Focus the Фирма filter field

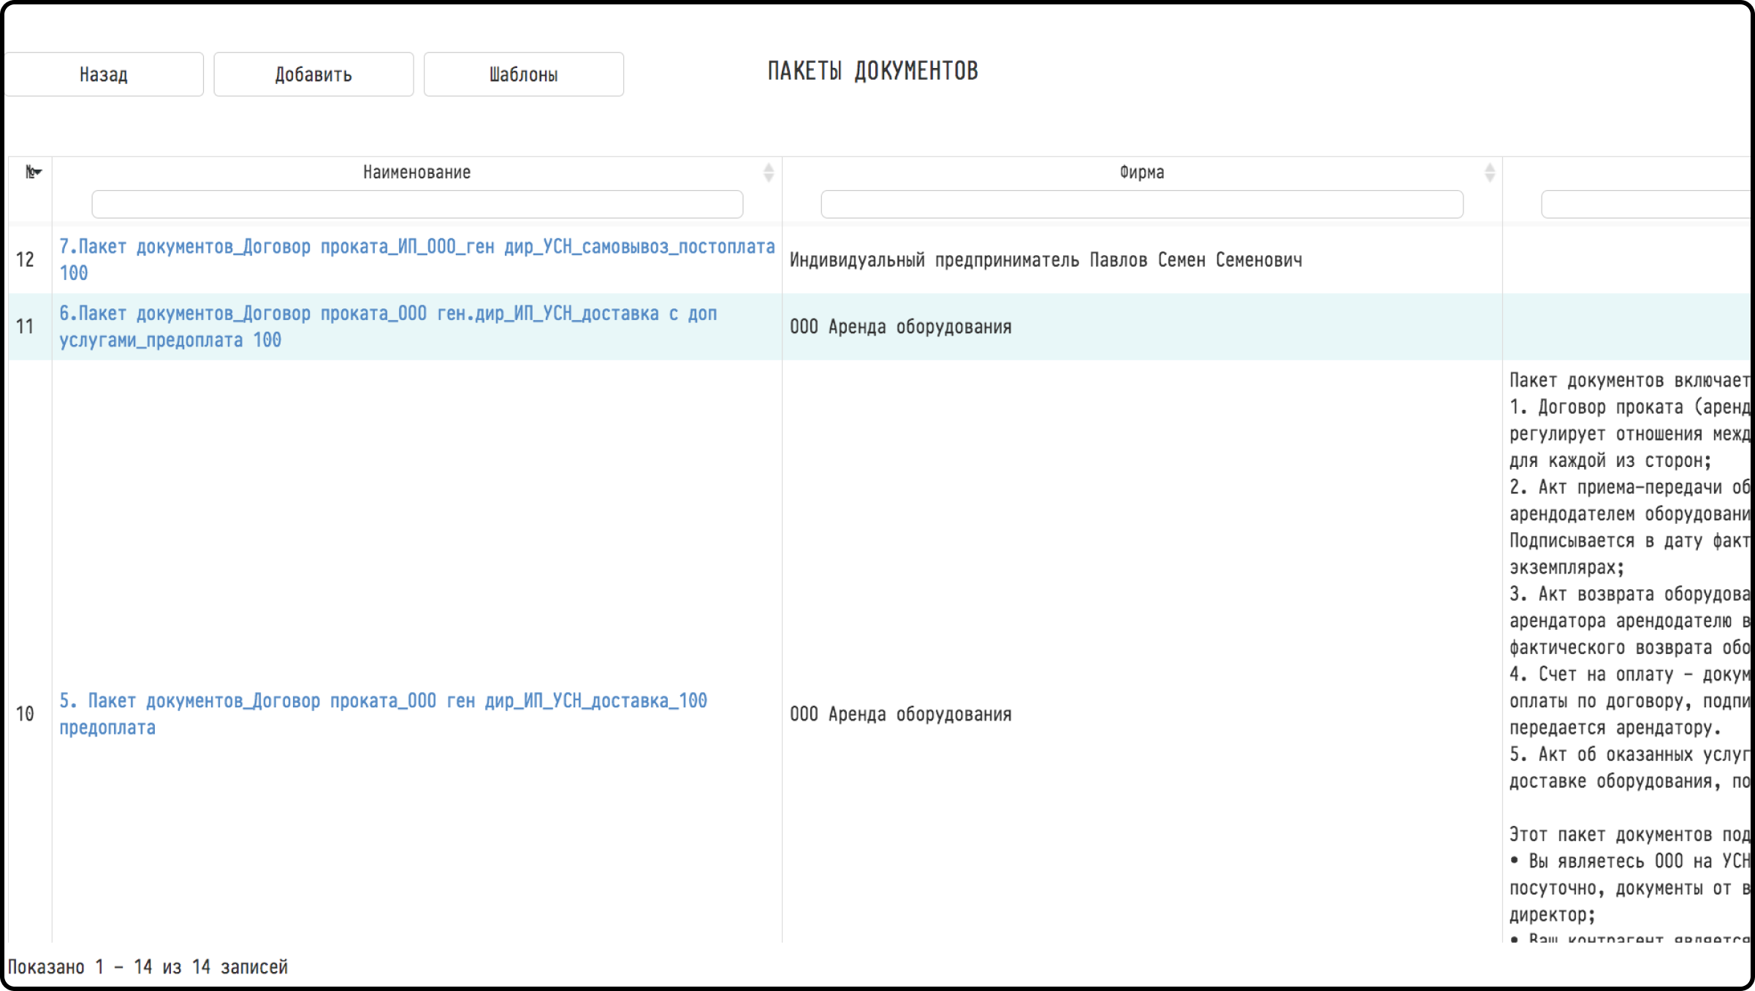(1142, 204)
